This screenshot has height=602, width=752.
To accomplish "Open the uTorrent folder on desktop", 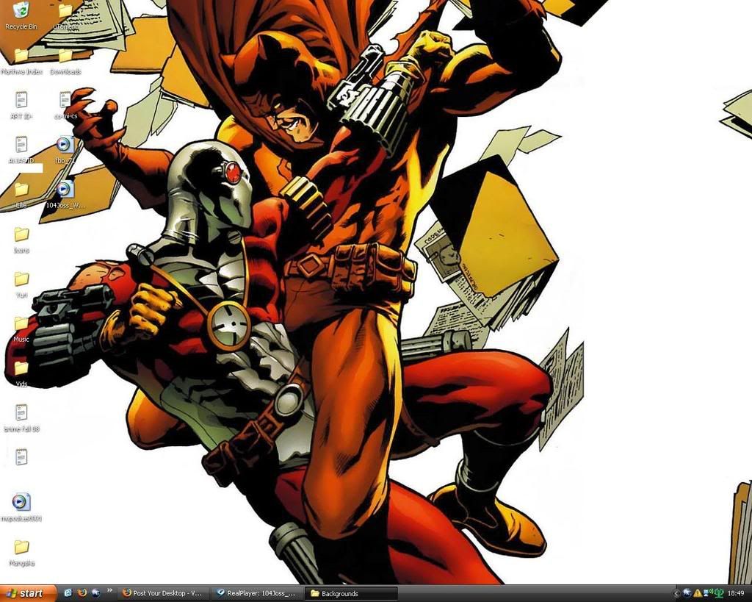I will (x=65, y=11).
